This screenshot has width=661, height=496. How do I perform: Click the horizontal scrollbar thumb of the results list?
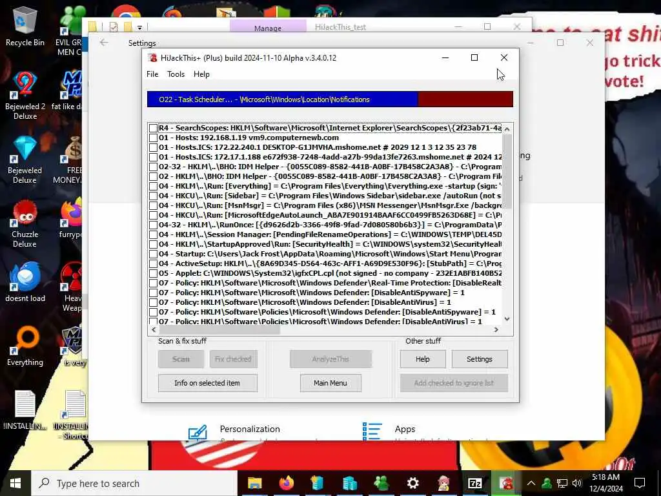(219, 329)
